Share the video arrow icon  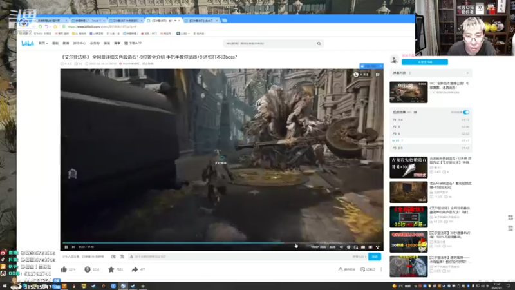pos(135,269)
